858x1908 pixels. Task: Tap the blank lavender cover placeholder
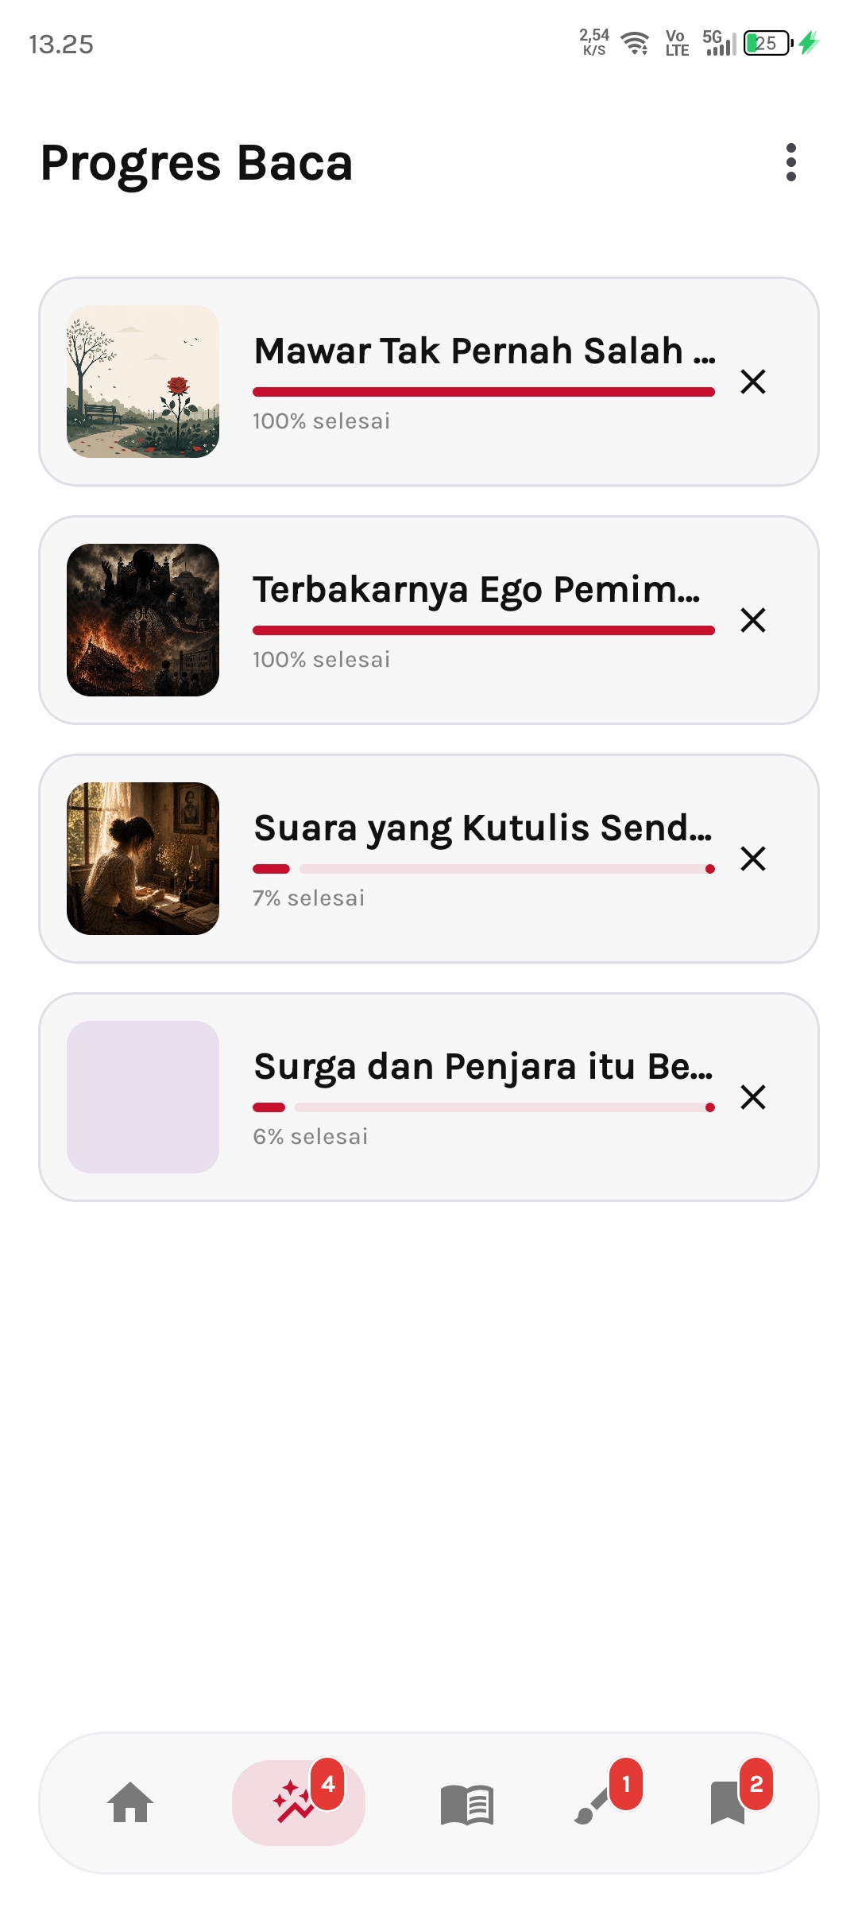143,1097
